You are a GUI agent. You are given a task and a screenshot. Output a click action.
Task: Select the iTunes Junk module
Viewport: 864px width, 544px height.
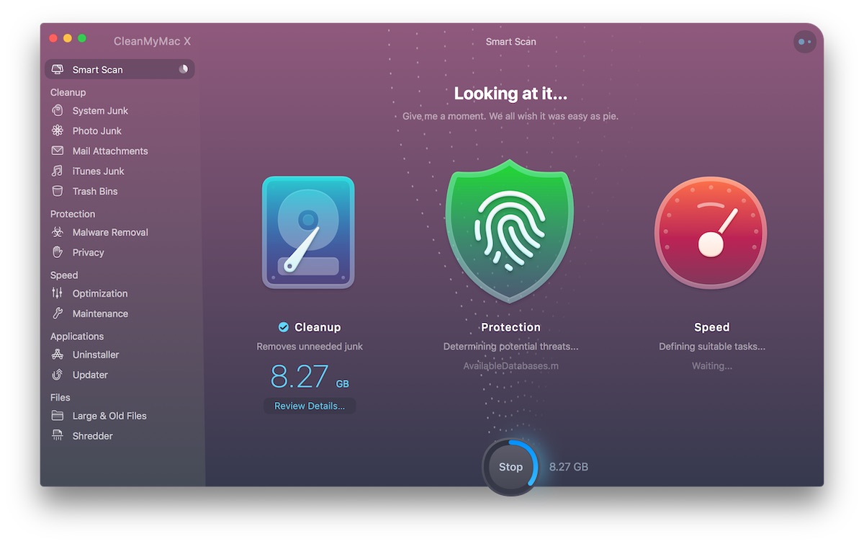coord(98,171)
